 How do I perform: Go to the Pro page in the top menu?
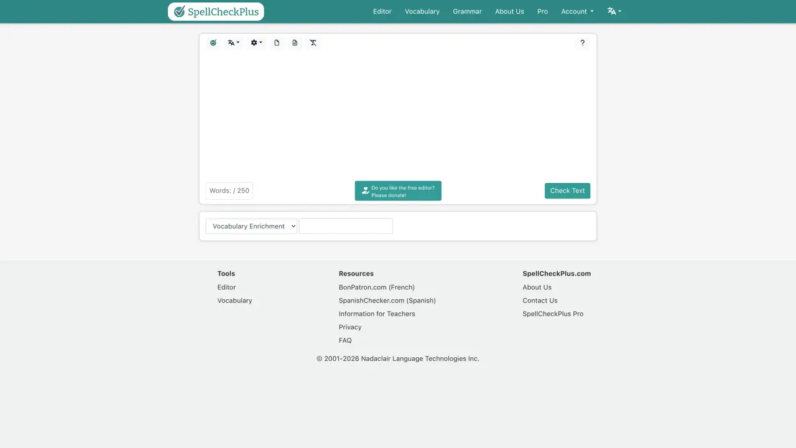543,11
